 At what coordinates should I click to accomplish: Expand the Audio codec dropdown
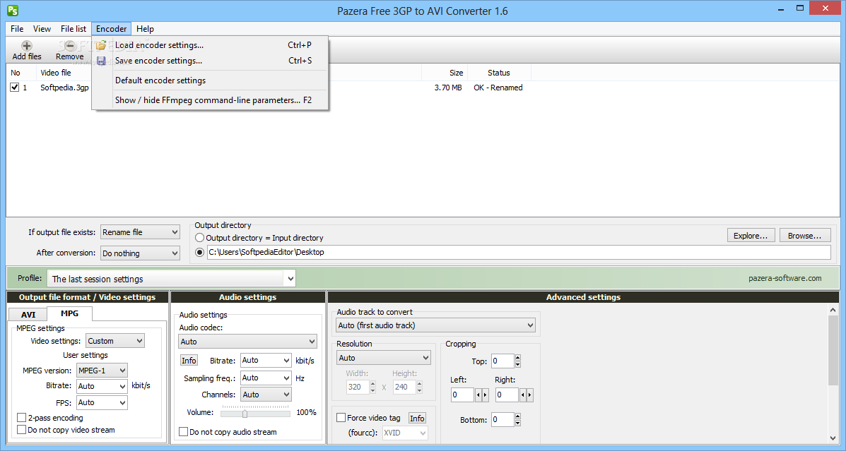point(247,341)
